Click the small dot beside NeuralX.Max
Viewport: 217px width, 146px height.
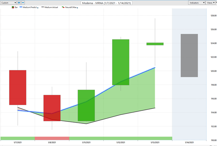click(77, 8)
